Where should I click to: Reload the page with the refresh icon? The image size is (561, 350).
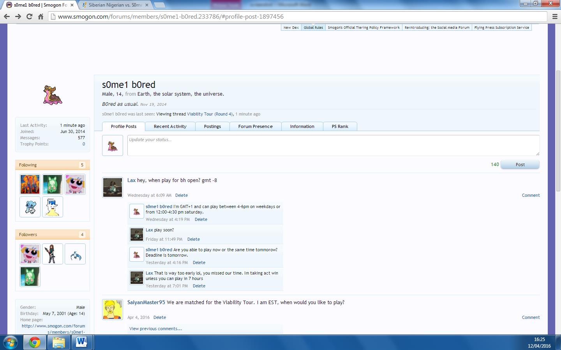(29, 16)
